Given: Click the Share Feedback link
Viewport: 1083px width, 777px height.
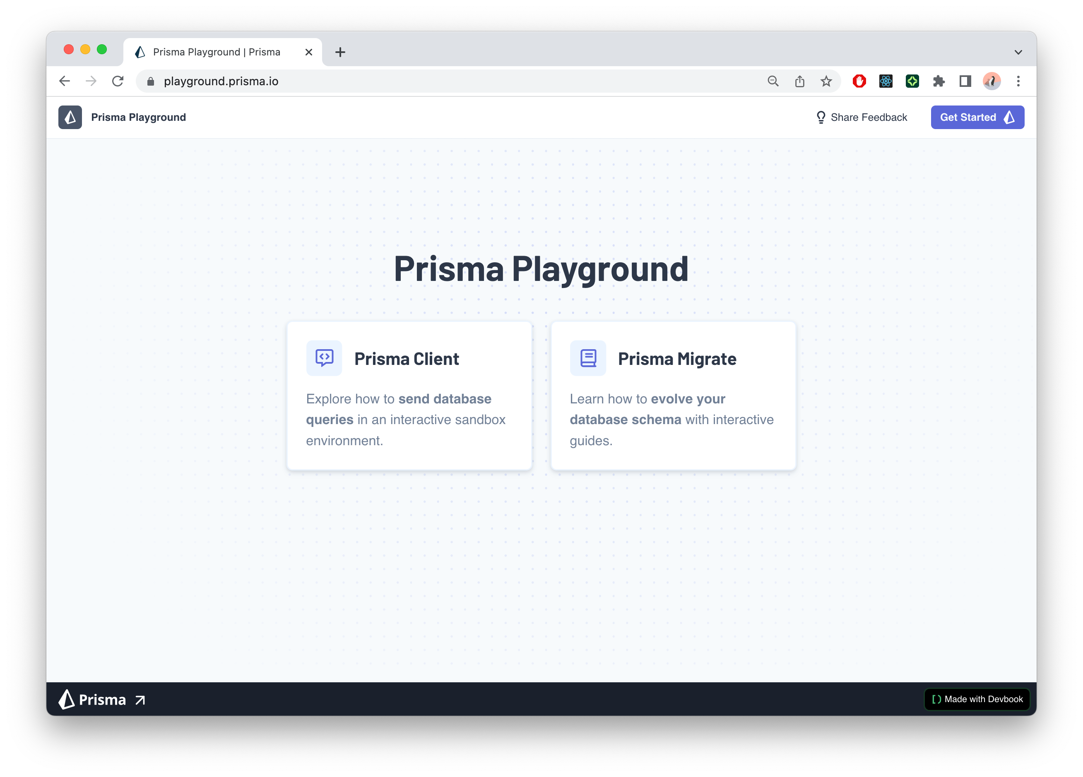Looking at the screenshot, I should pyautogui.click(x=862, y=117).
